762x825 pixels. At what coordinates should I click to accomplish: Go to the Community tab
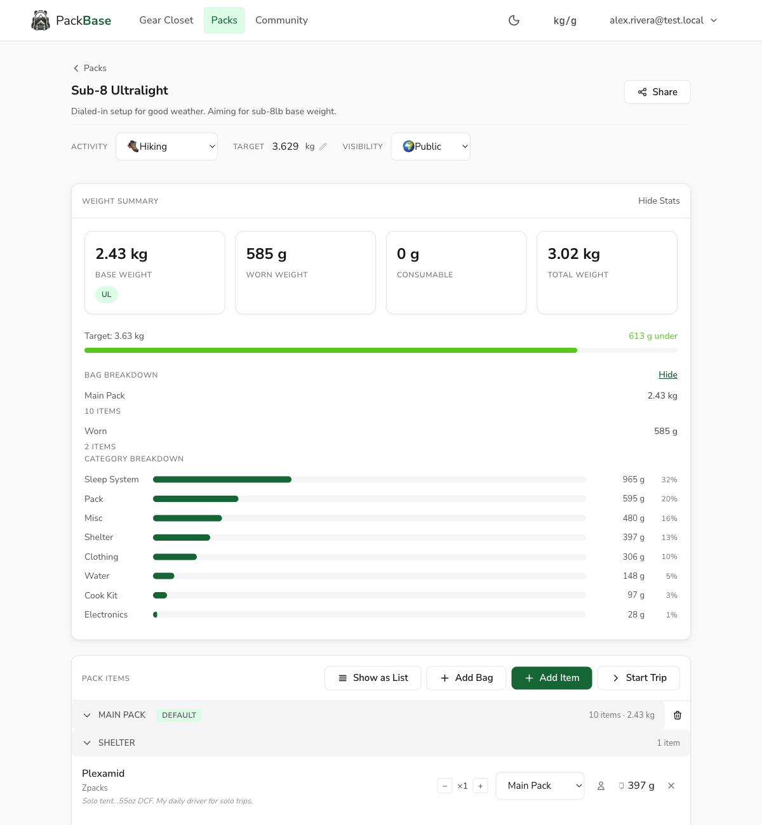tap(281, 20)
